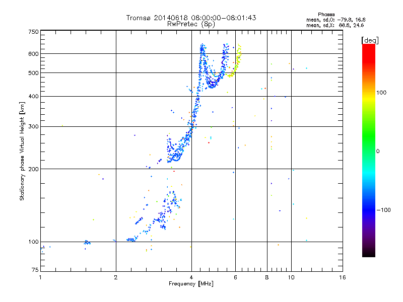Click the y-axis tick label '500'

coord(33,73)
